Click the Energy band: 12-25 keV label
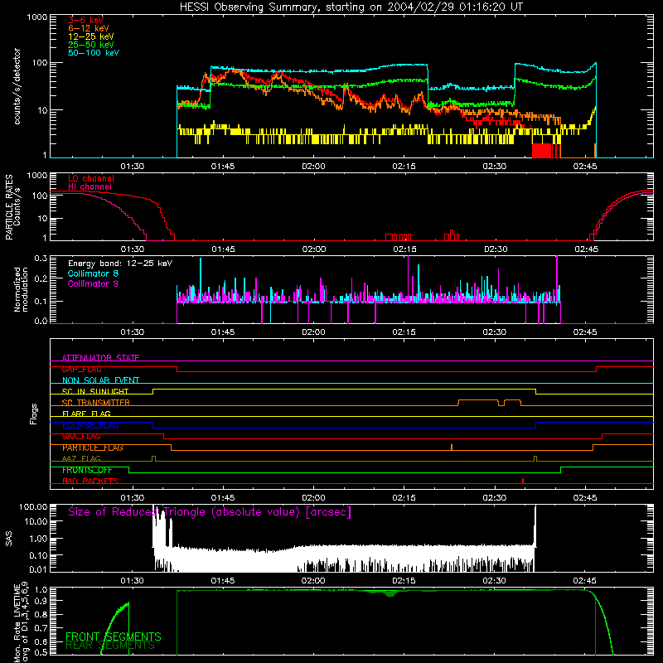The width and height of the screenshot is (663, 663). click(120, 264)
